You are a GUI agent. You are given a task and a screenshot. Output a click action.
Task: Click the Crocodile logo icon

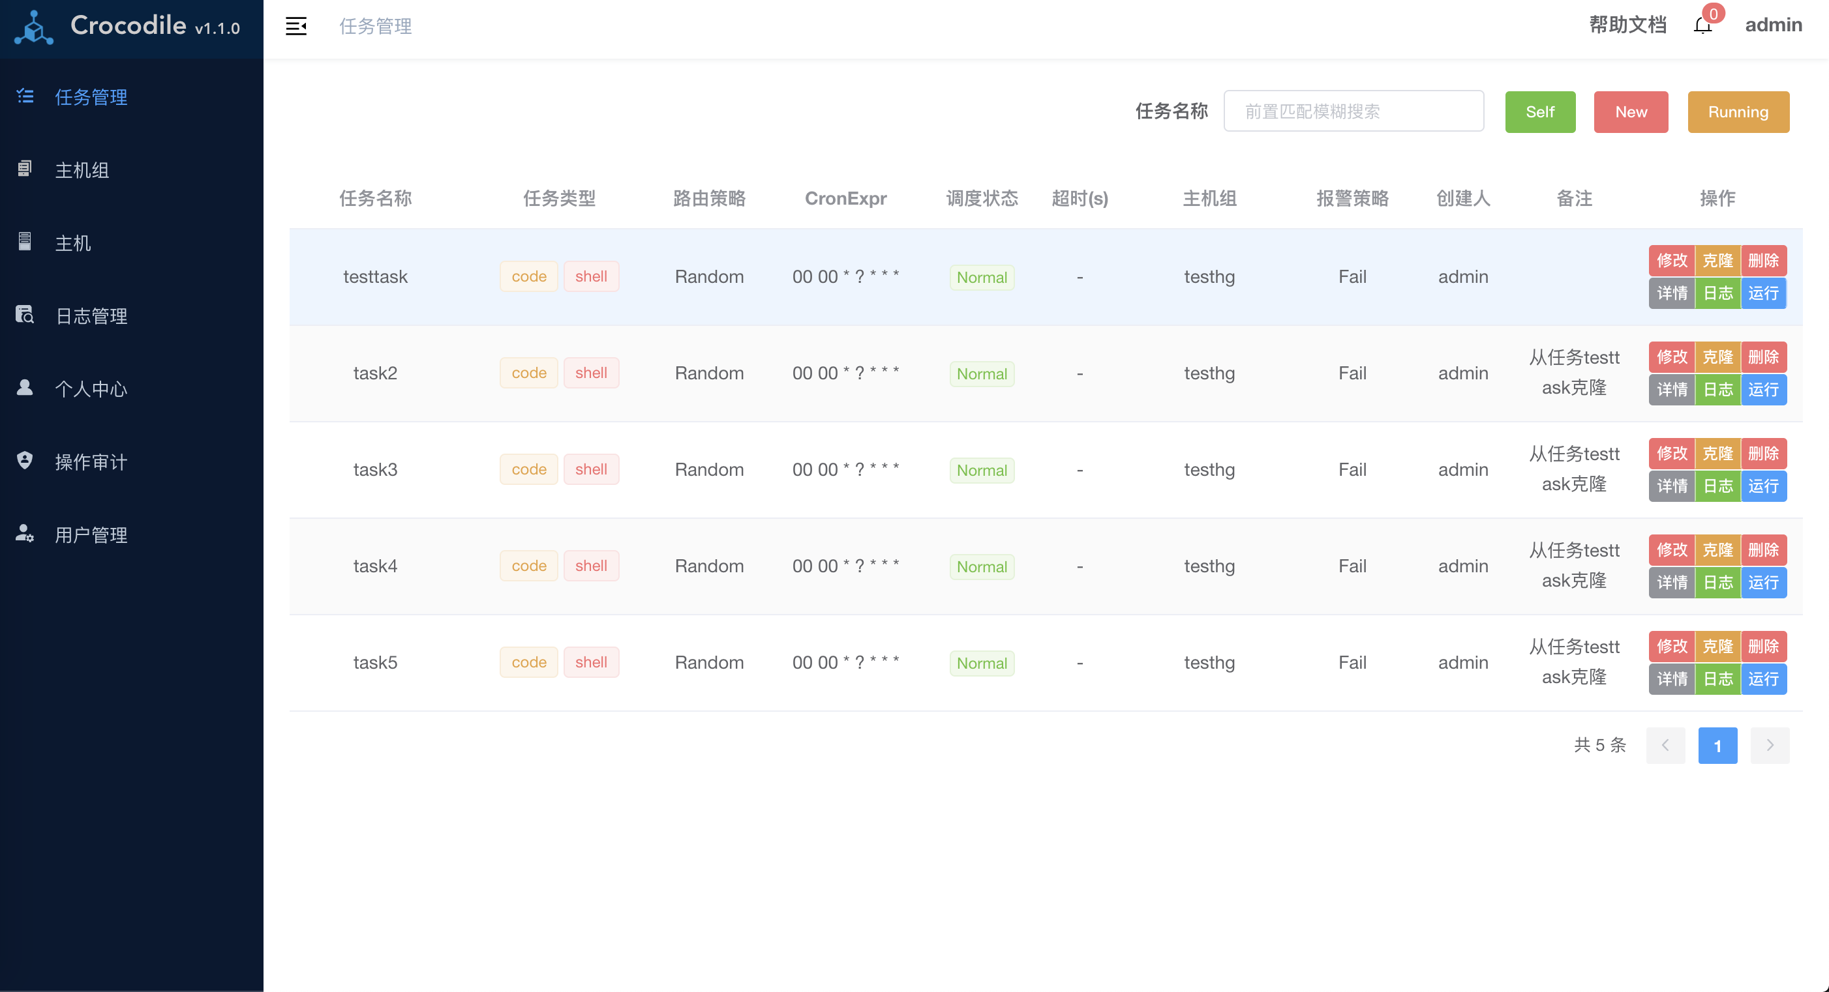click(33, 29)
